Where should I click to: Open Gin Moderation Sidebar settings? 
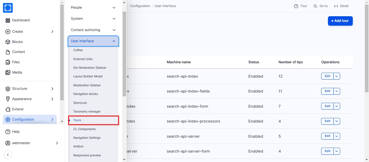90,68
